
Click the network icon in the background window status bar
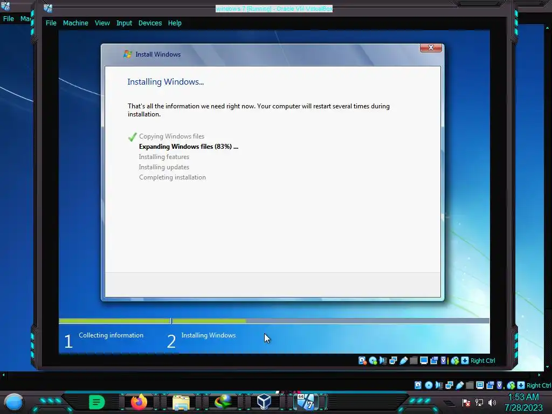point(449,385)
